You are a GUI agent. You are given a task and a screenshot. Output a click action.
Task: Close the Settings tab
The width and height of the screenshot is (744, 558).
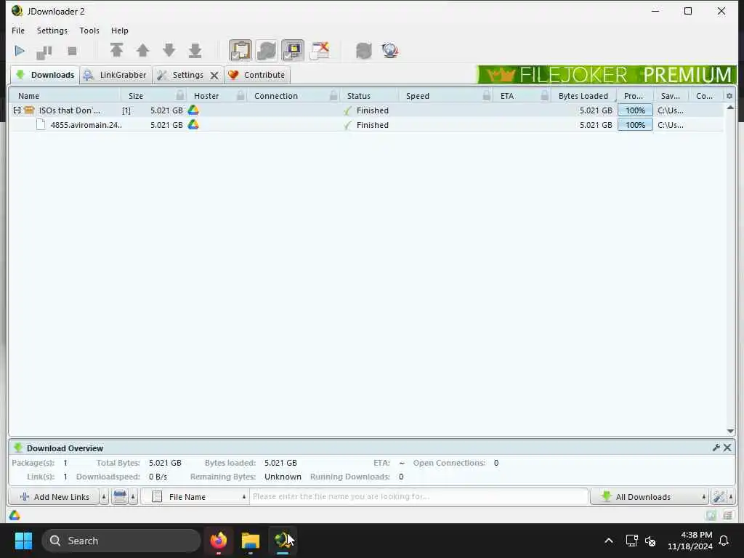click(214, 76)
